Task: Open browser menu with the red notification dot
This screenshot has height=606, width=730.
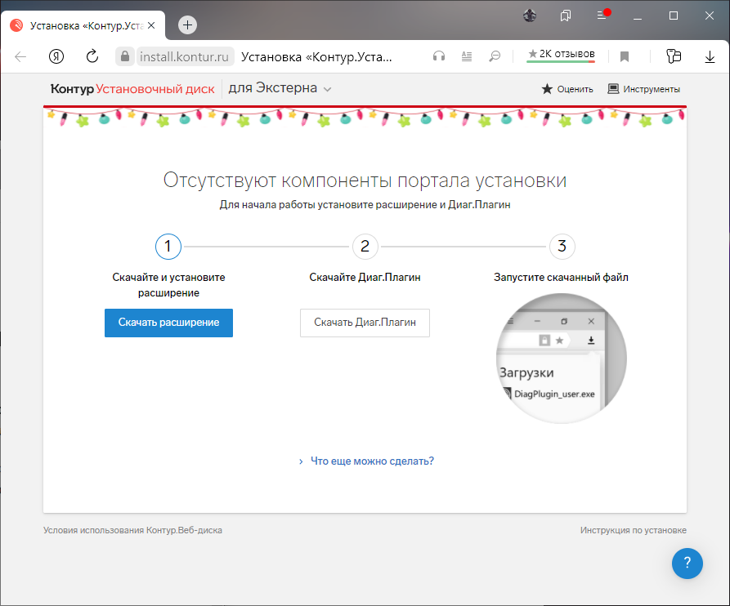Action: tap(602, 15)
